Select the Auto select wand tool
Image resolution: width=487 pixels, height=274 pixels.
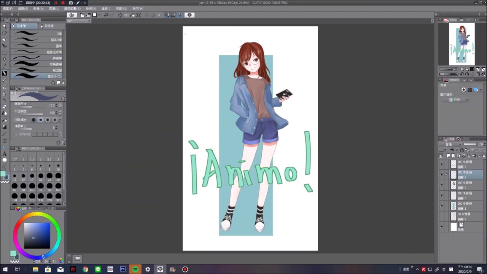[x=5, y=59]
